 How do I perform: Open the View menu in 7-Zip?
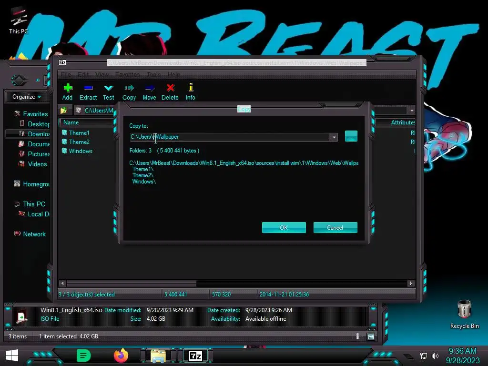pyautogui.click(x=102, y=74)
